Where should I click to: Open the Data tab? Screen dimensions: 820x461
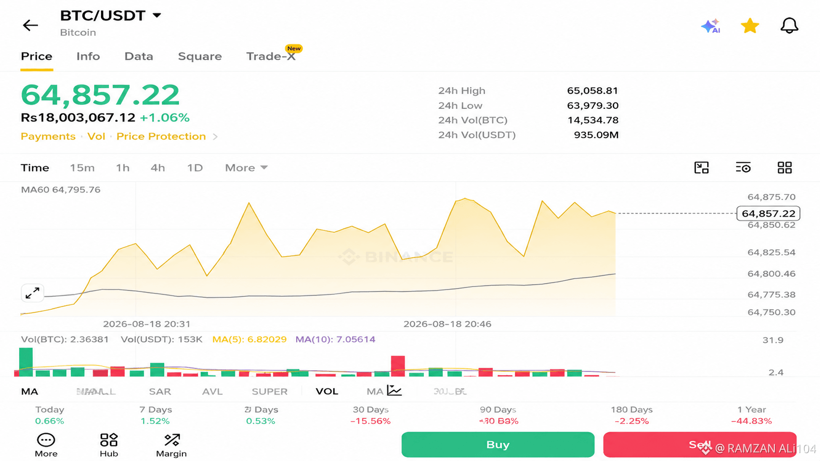point(139,56)
